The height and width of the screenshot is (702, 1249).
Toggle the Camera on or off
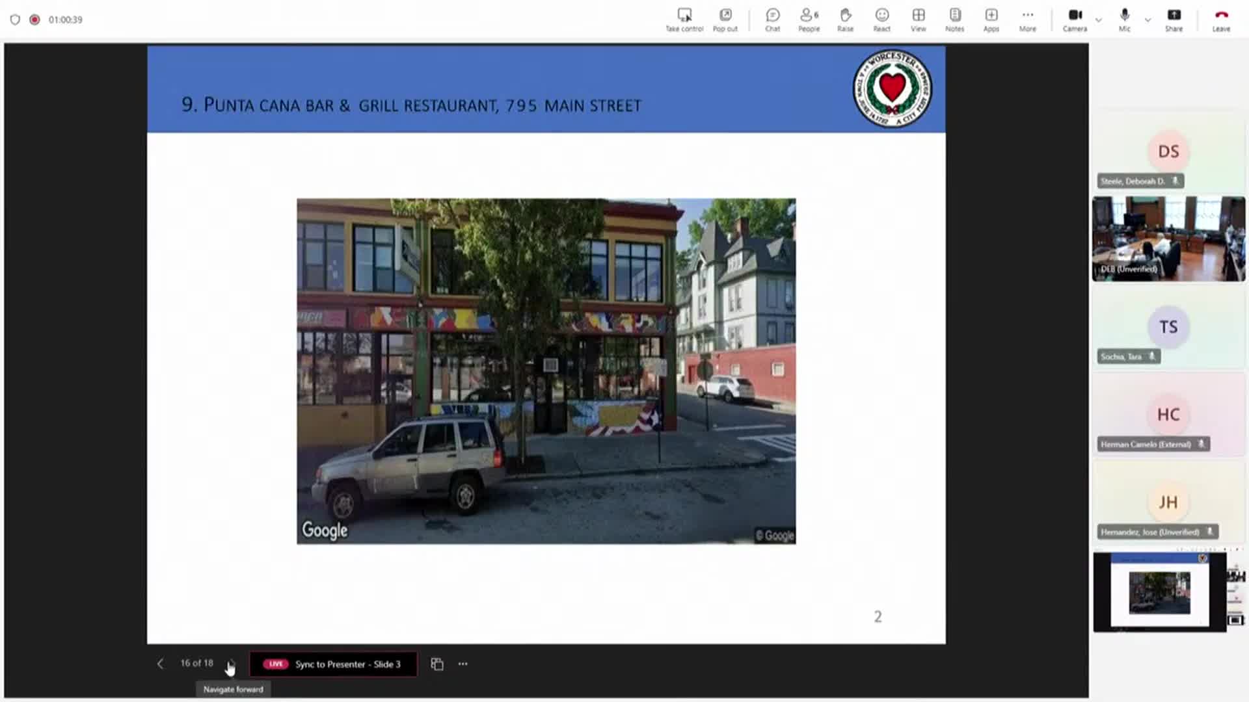coord(1075,19)
